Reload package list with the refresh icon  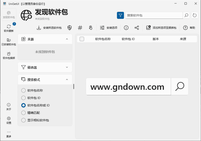tap(194, 15)
